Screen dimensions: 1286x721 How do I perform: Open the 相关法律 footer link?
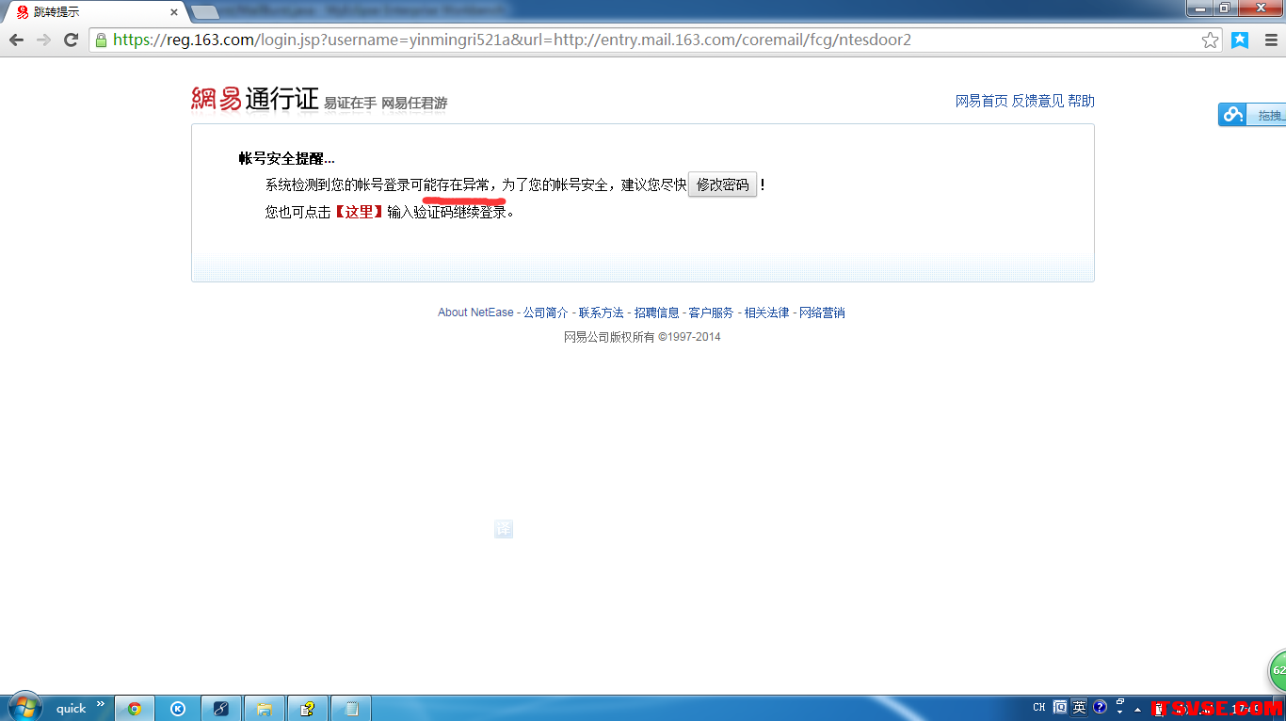click(766, 312)
